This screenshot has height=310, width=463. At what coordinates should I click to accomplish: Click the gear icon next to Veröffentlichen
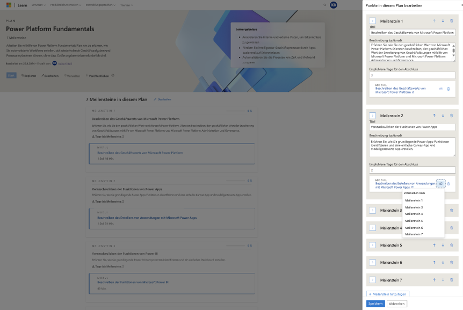point(113,76)
